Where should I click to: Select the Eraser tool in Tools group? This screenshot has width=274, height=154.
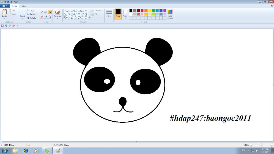(42, 17)
